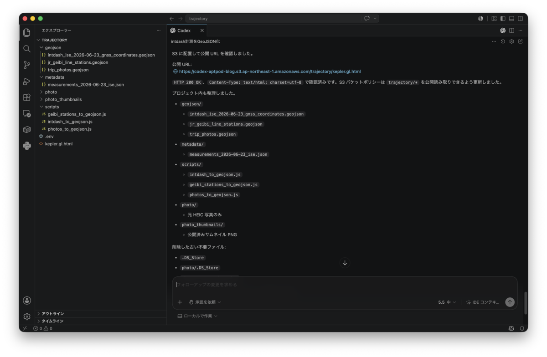Go back with the left arrow navigation
Image resolution: width=547 pixels, height=357 pixels.
tap(171, 19)
